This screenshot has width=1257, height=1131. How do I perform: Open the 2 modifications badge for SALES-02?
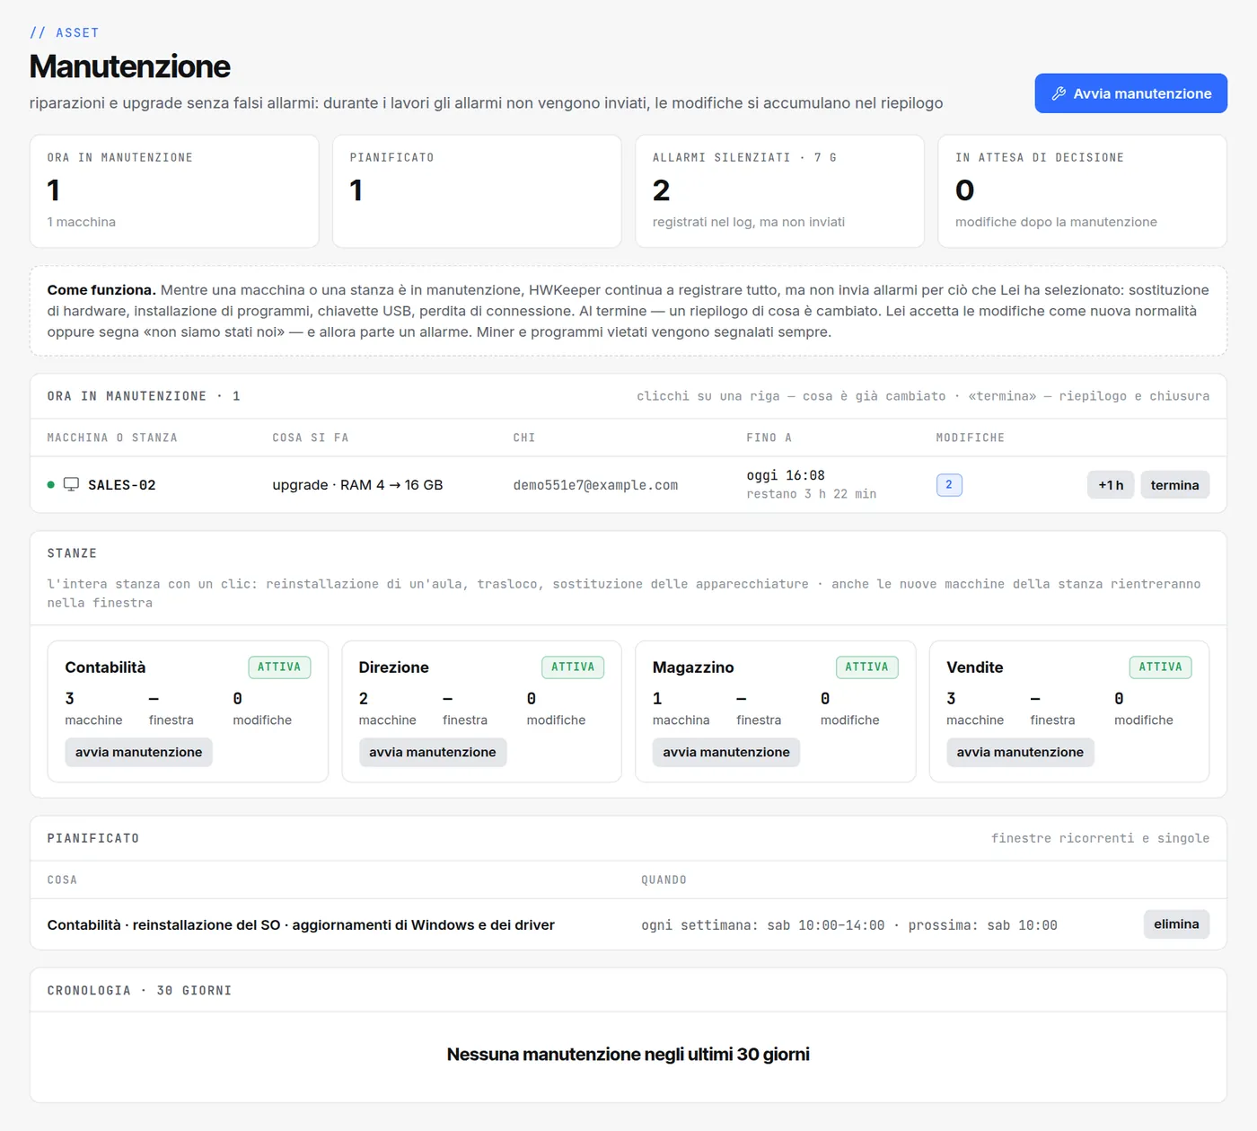pos(949,485)
